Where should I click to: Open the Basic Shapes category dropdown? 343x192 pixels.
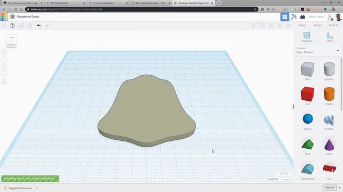[x=318, y=51]
